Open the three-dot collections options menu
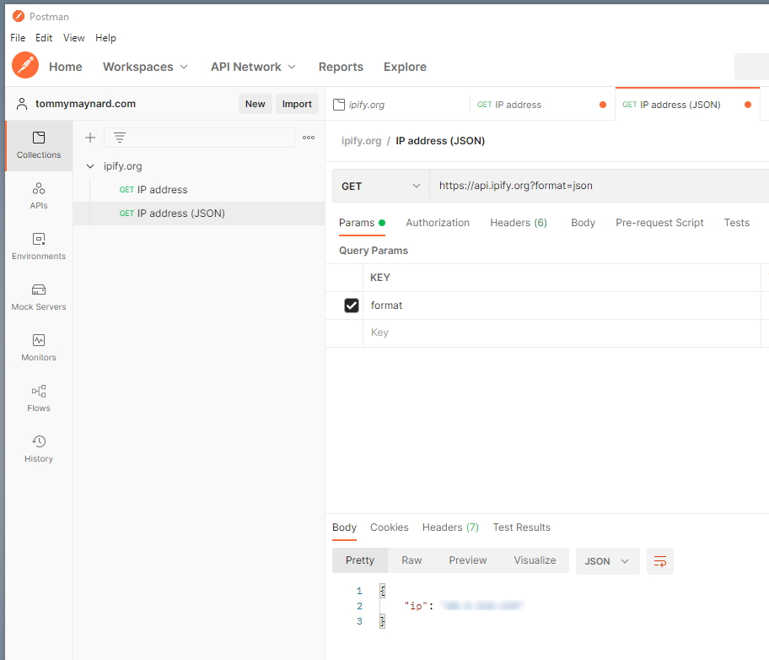The width and height of the screenshot is (769, 660). tap(309, 138)
